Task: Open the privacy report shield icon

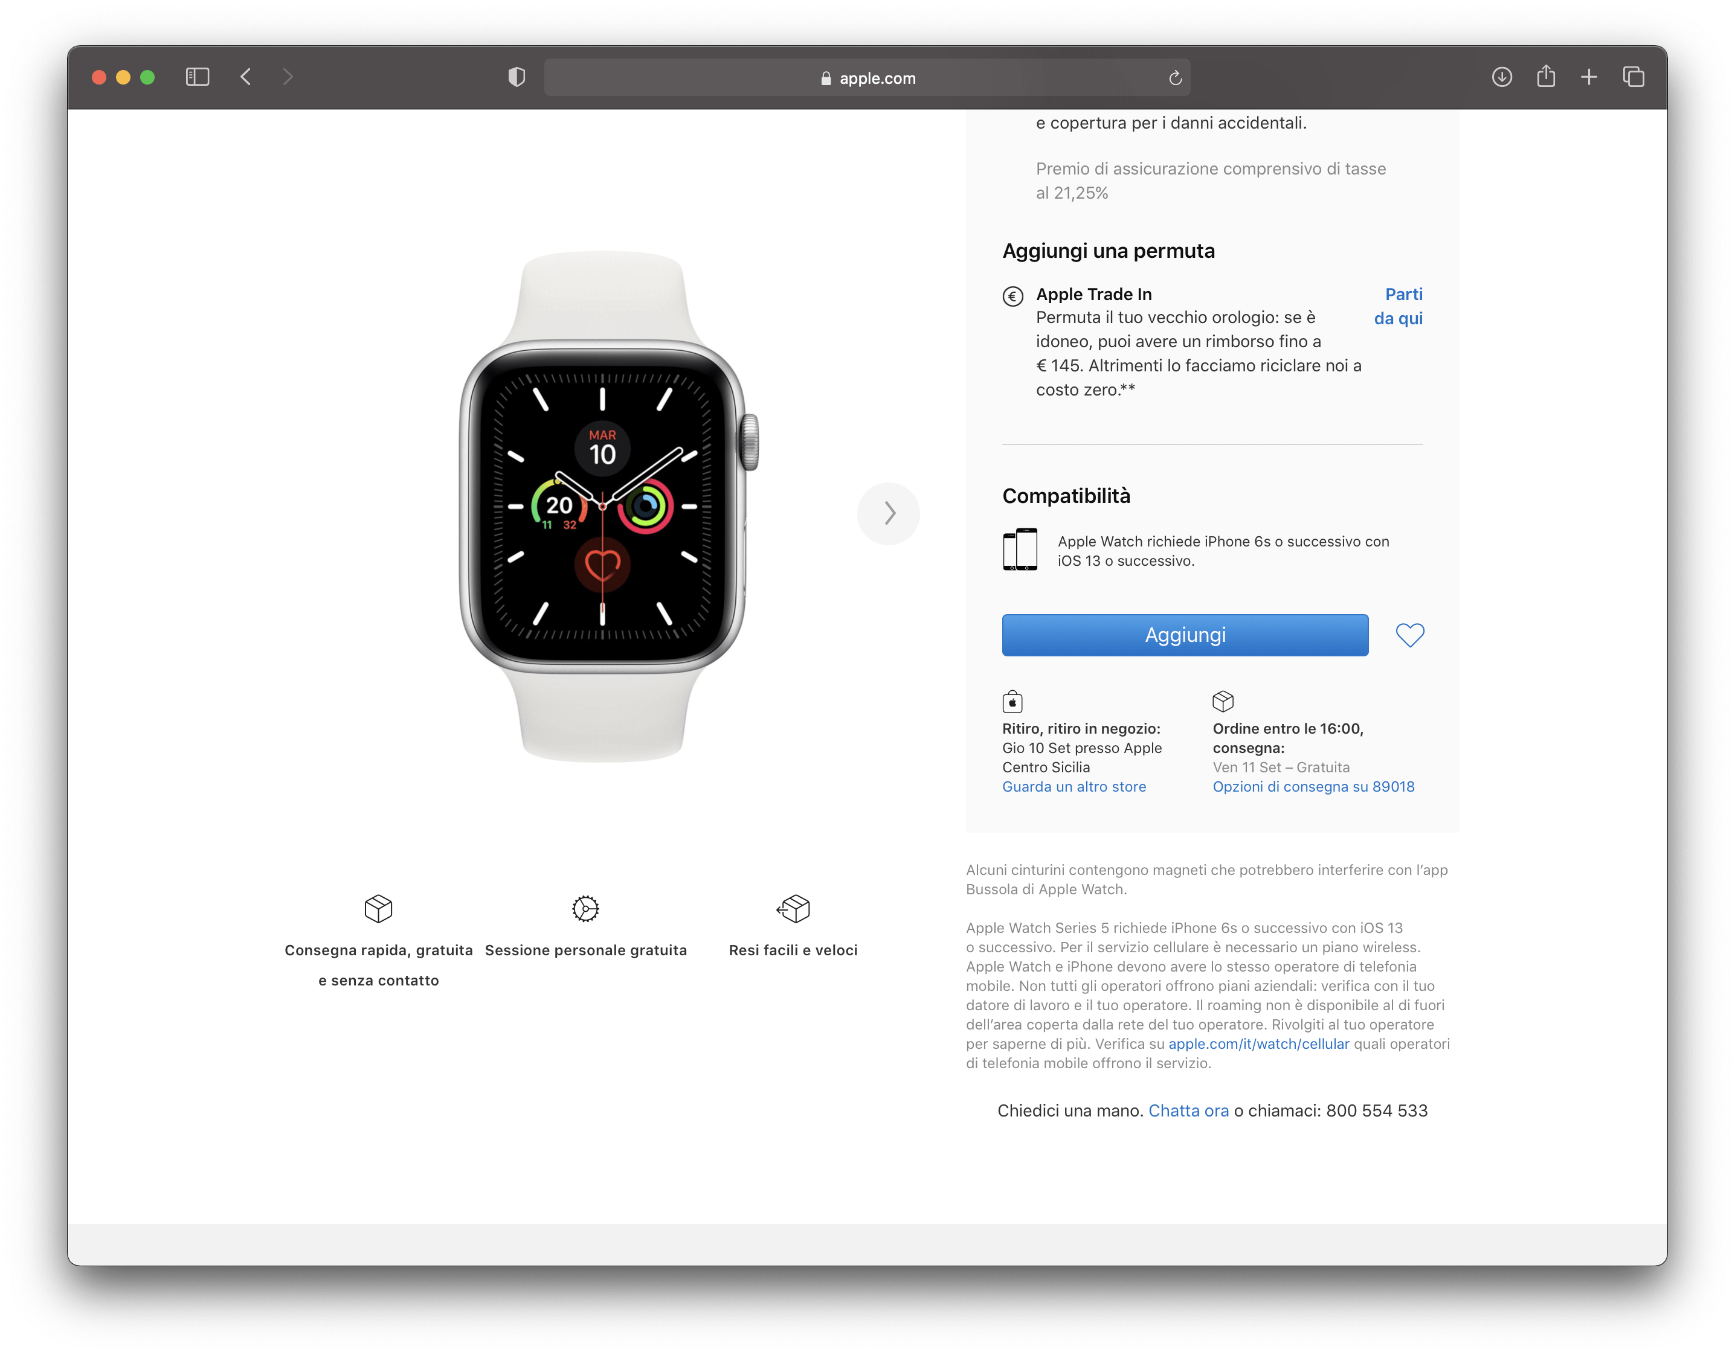Action: (517, 77)
